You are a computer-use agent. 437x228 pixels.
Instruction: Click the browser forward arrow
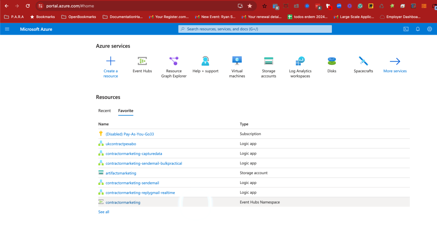[x=17, y=6]
